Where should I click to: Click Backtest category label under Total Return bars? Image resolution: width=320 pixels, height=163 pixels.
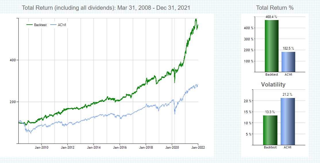coord(272,74)
